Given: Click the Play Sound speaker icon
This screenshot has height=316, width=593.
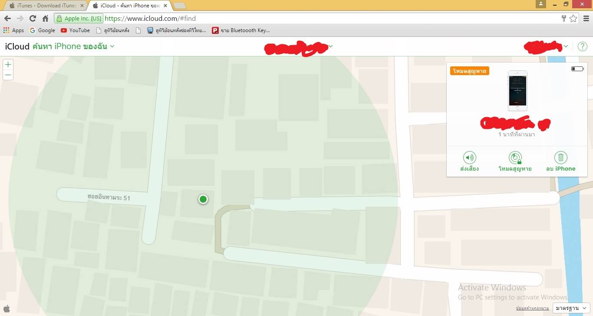Looking at the screenshot, I should click(x=469, y=158).
